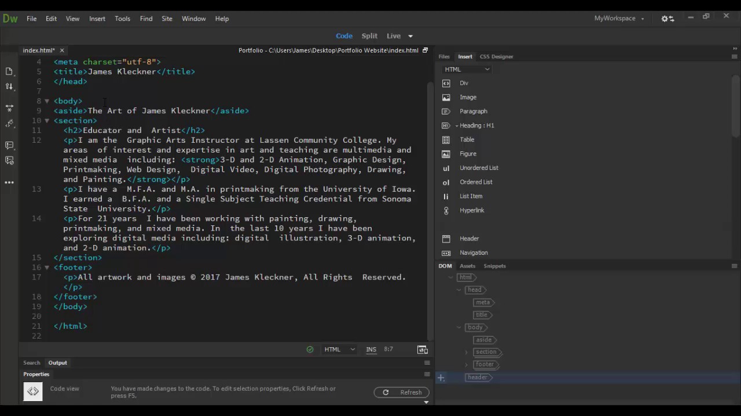Expand the Heading H1 level dropdown arrow
The width and height of the screenshot is (741, 416).
[x=456, y=125]
